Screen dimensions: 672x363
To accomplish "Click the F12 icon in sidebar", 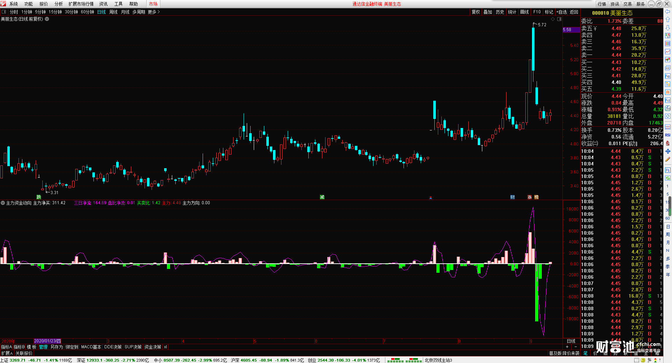I will tap(667, 100).
